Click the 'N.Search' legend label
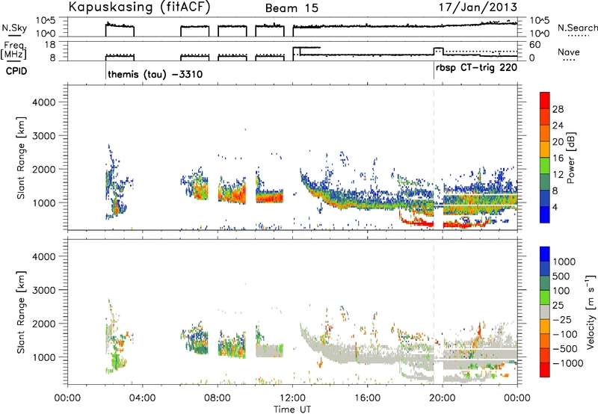This screenshot has width=598, height=414. click(577, 28)
